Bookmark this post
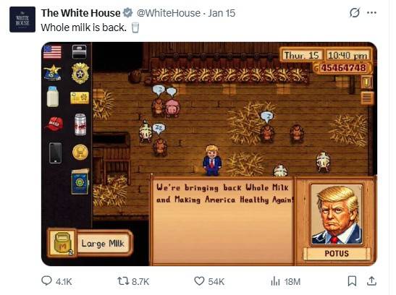 (352, 281)
